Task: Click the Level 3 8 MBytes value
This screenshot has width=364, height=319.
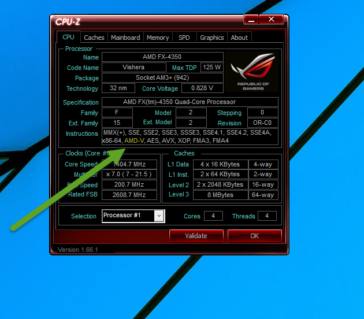Action: [x=220, y=195]
